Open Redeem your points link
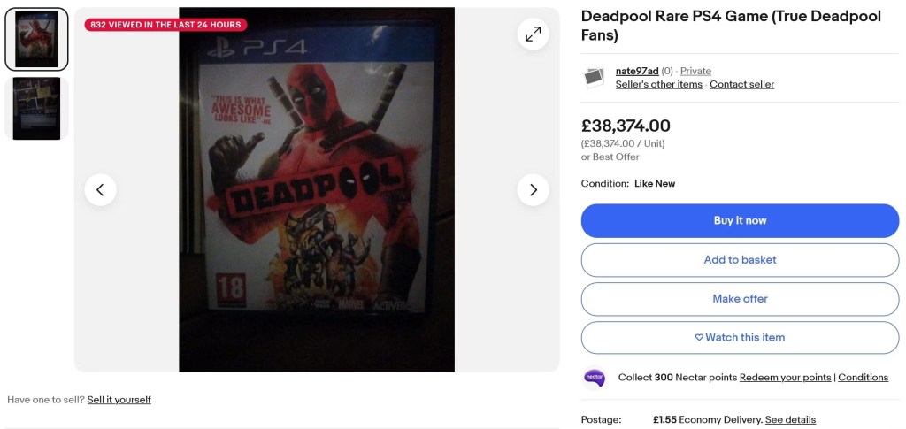This screenshot has width=906, height=429. click(x=785, y=378)
